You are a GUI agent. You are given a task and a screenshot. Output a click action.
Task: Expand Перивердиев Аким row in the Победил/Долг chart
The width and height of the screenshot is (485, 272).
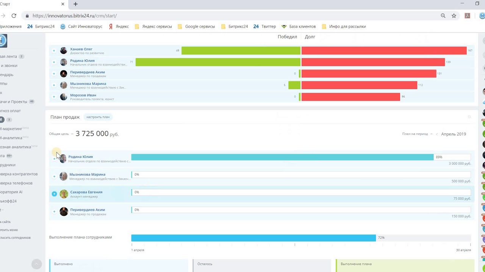coord(54,74)
